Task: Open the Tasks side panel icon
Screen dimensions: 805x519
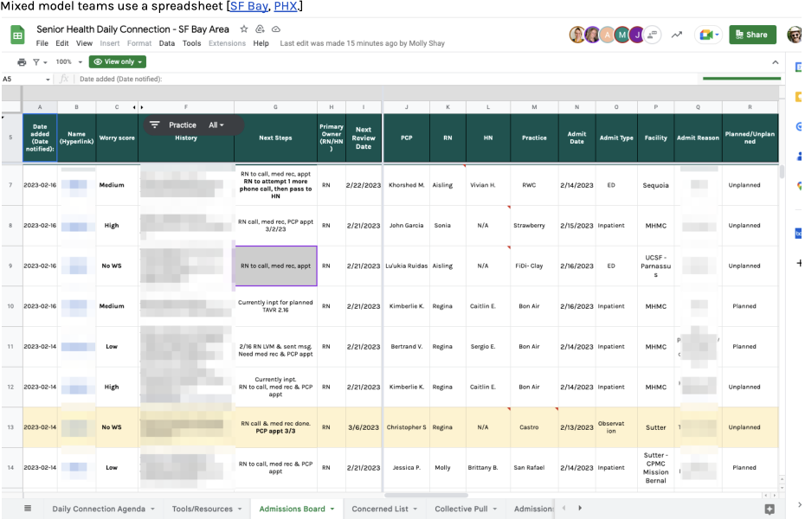Action: click(x=799, y=126)
